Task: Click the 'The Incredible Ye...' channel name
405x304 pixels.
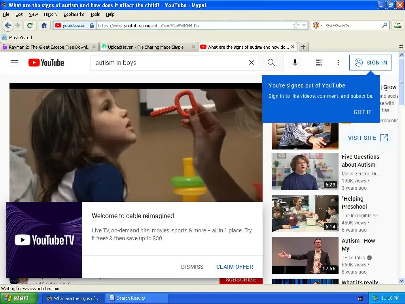Action: pos(361,215)
